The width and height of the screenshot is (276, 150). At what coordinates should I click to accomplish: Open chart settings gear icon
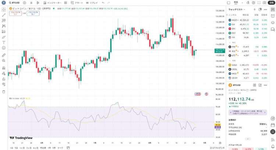pyautogui.click(x=254, y=3)
